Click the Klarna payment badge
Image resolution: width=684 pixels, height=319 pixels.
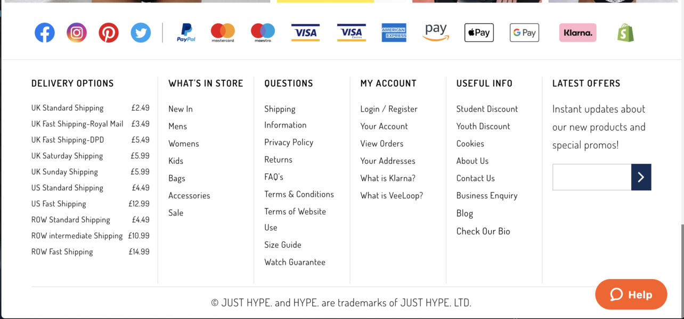(577, 33)
